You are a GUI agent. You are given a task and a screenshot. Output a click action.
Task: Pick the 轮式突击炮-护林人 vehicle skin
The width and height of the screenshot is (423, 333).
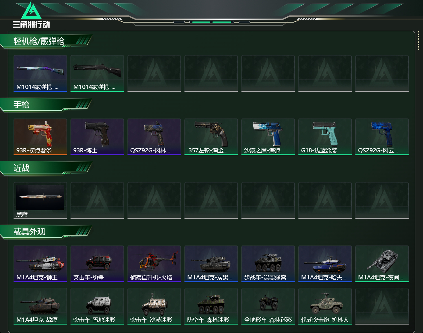coord(325,306)
